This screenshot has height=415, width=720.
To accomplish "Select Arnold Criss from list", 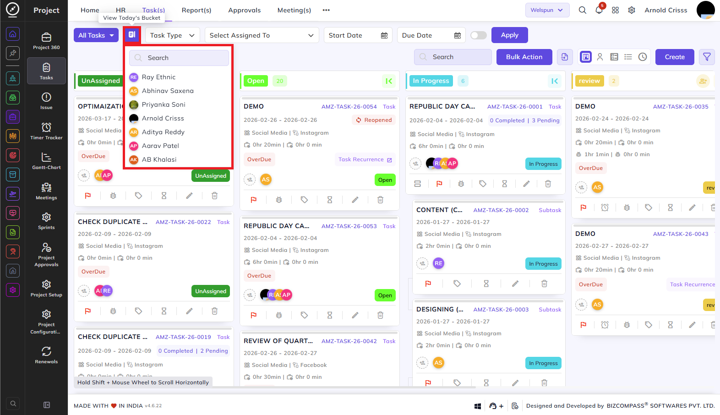I will point(163,118).
